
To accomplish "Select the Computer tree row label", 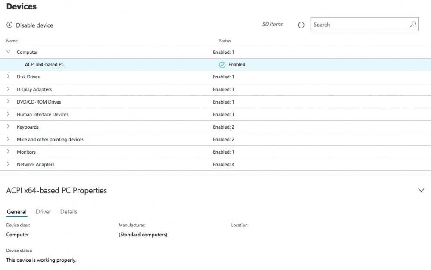I will coord(27,52).
